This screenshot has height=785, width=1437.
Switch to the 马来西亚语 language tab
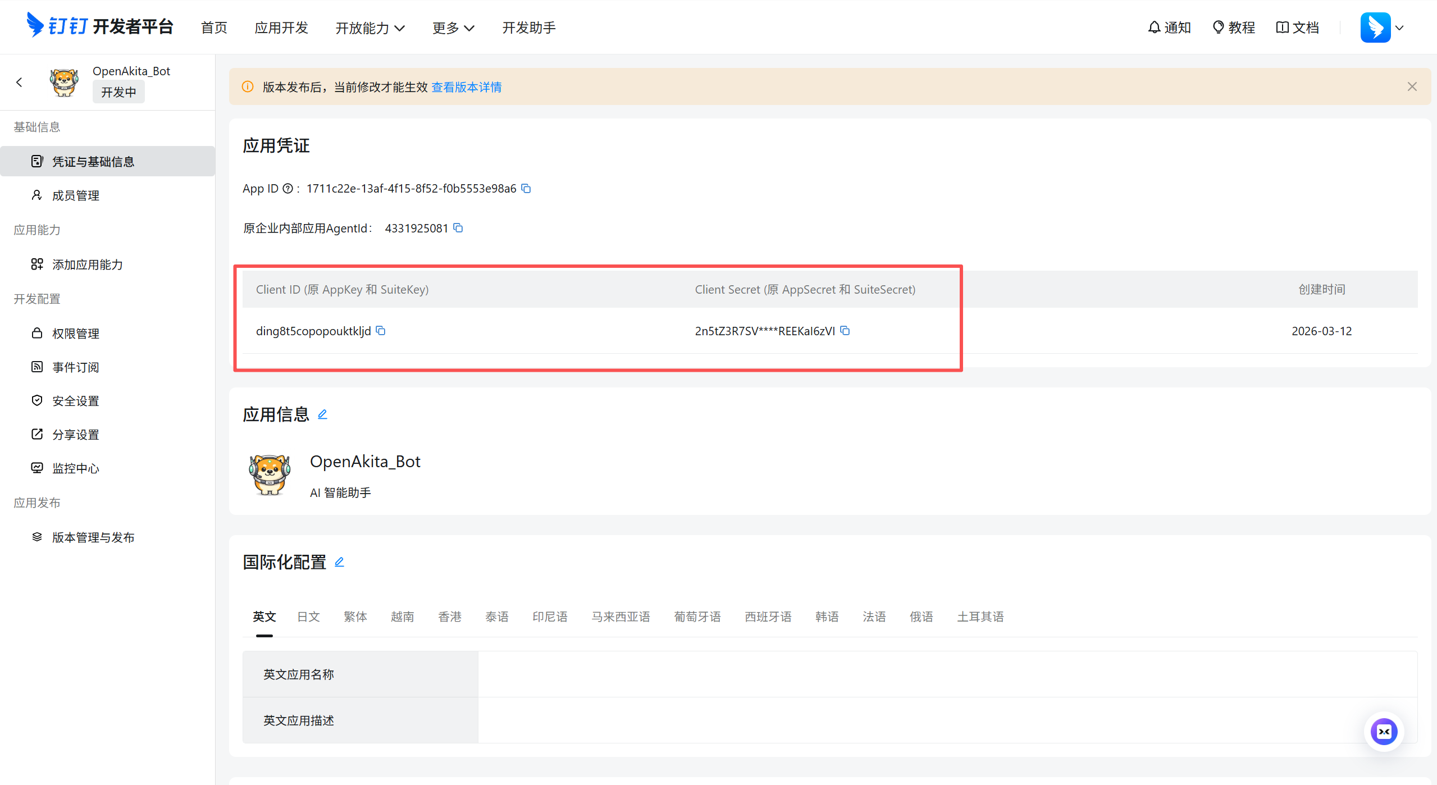[x=621, y=617]
